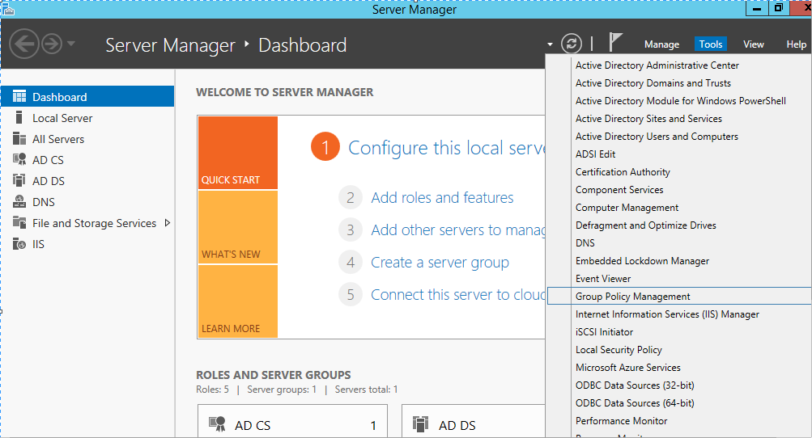Open the DNS role in sidebar

pyautogui.click(x=43, y=202)
